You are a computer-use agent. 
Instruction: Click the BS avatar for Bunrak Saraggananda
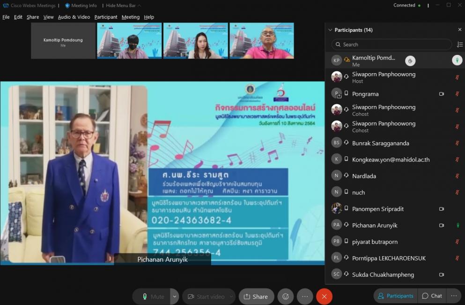tap(336, 142)
